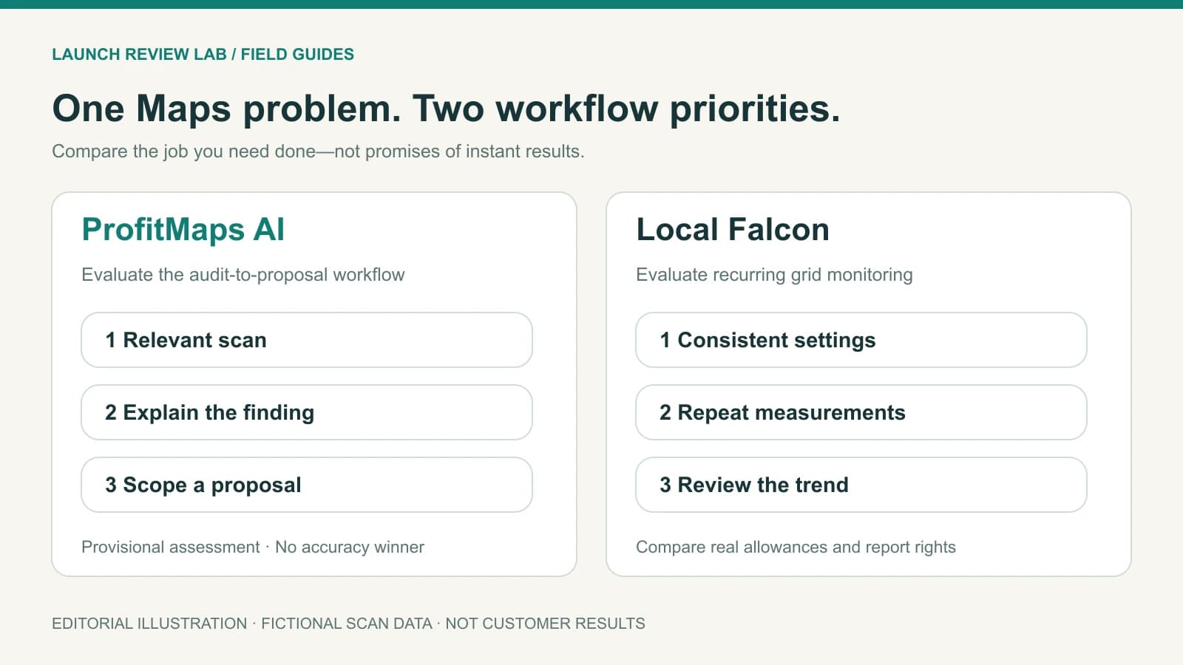Image resolution: width=1183 pixels, height=665 pixels.
Task: Click 'Evaluate recurring grid monitoring' text
Action: tap(774, 275)
